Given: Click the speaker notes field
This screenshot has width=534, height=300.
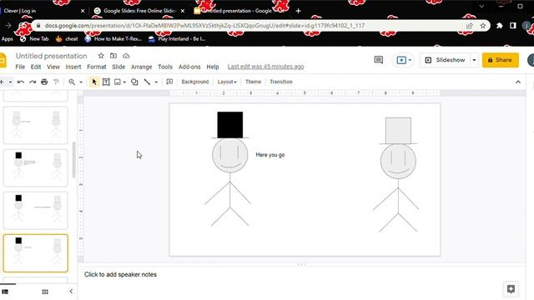Looking at the screenshot, I should pyautogui.click(x=301, y=274).
